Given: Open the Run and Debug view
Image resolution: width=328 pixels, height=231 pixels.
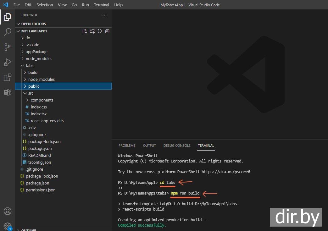Looking at the screenshot, I should tap(8, 62).
